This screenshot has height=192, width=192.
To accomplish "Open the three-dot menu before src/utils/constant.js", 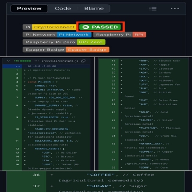I will point(36,61).
